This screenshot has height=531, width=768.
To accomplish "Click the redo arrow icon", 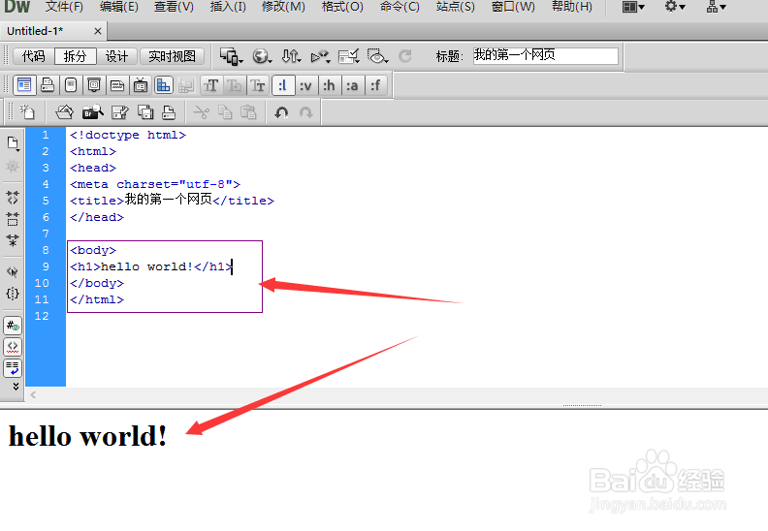I will click(x=306, y=112).
